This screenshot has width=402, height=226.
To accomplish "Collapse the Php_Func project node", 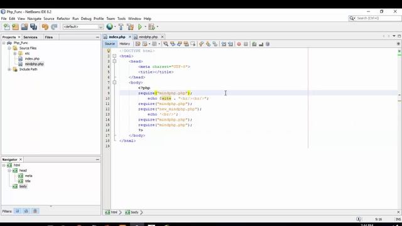I will click(4, 43).
